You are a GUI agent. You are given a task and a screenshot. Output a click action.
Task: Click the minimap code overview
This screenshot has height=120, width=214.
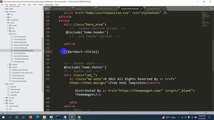coord(207,19)
